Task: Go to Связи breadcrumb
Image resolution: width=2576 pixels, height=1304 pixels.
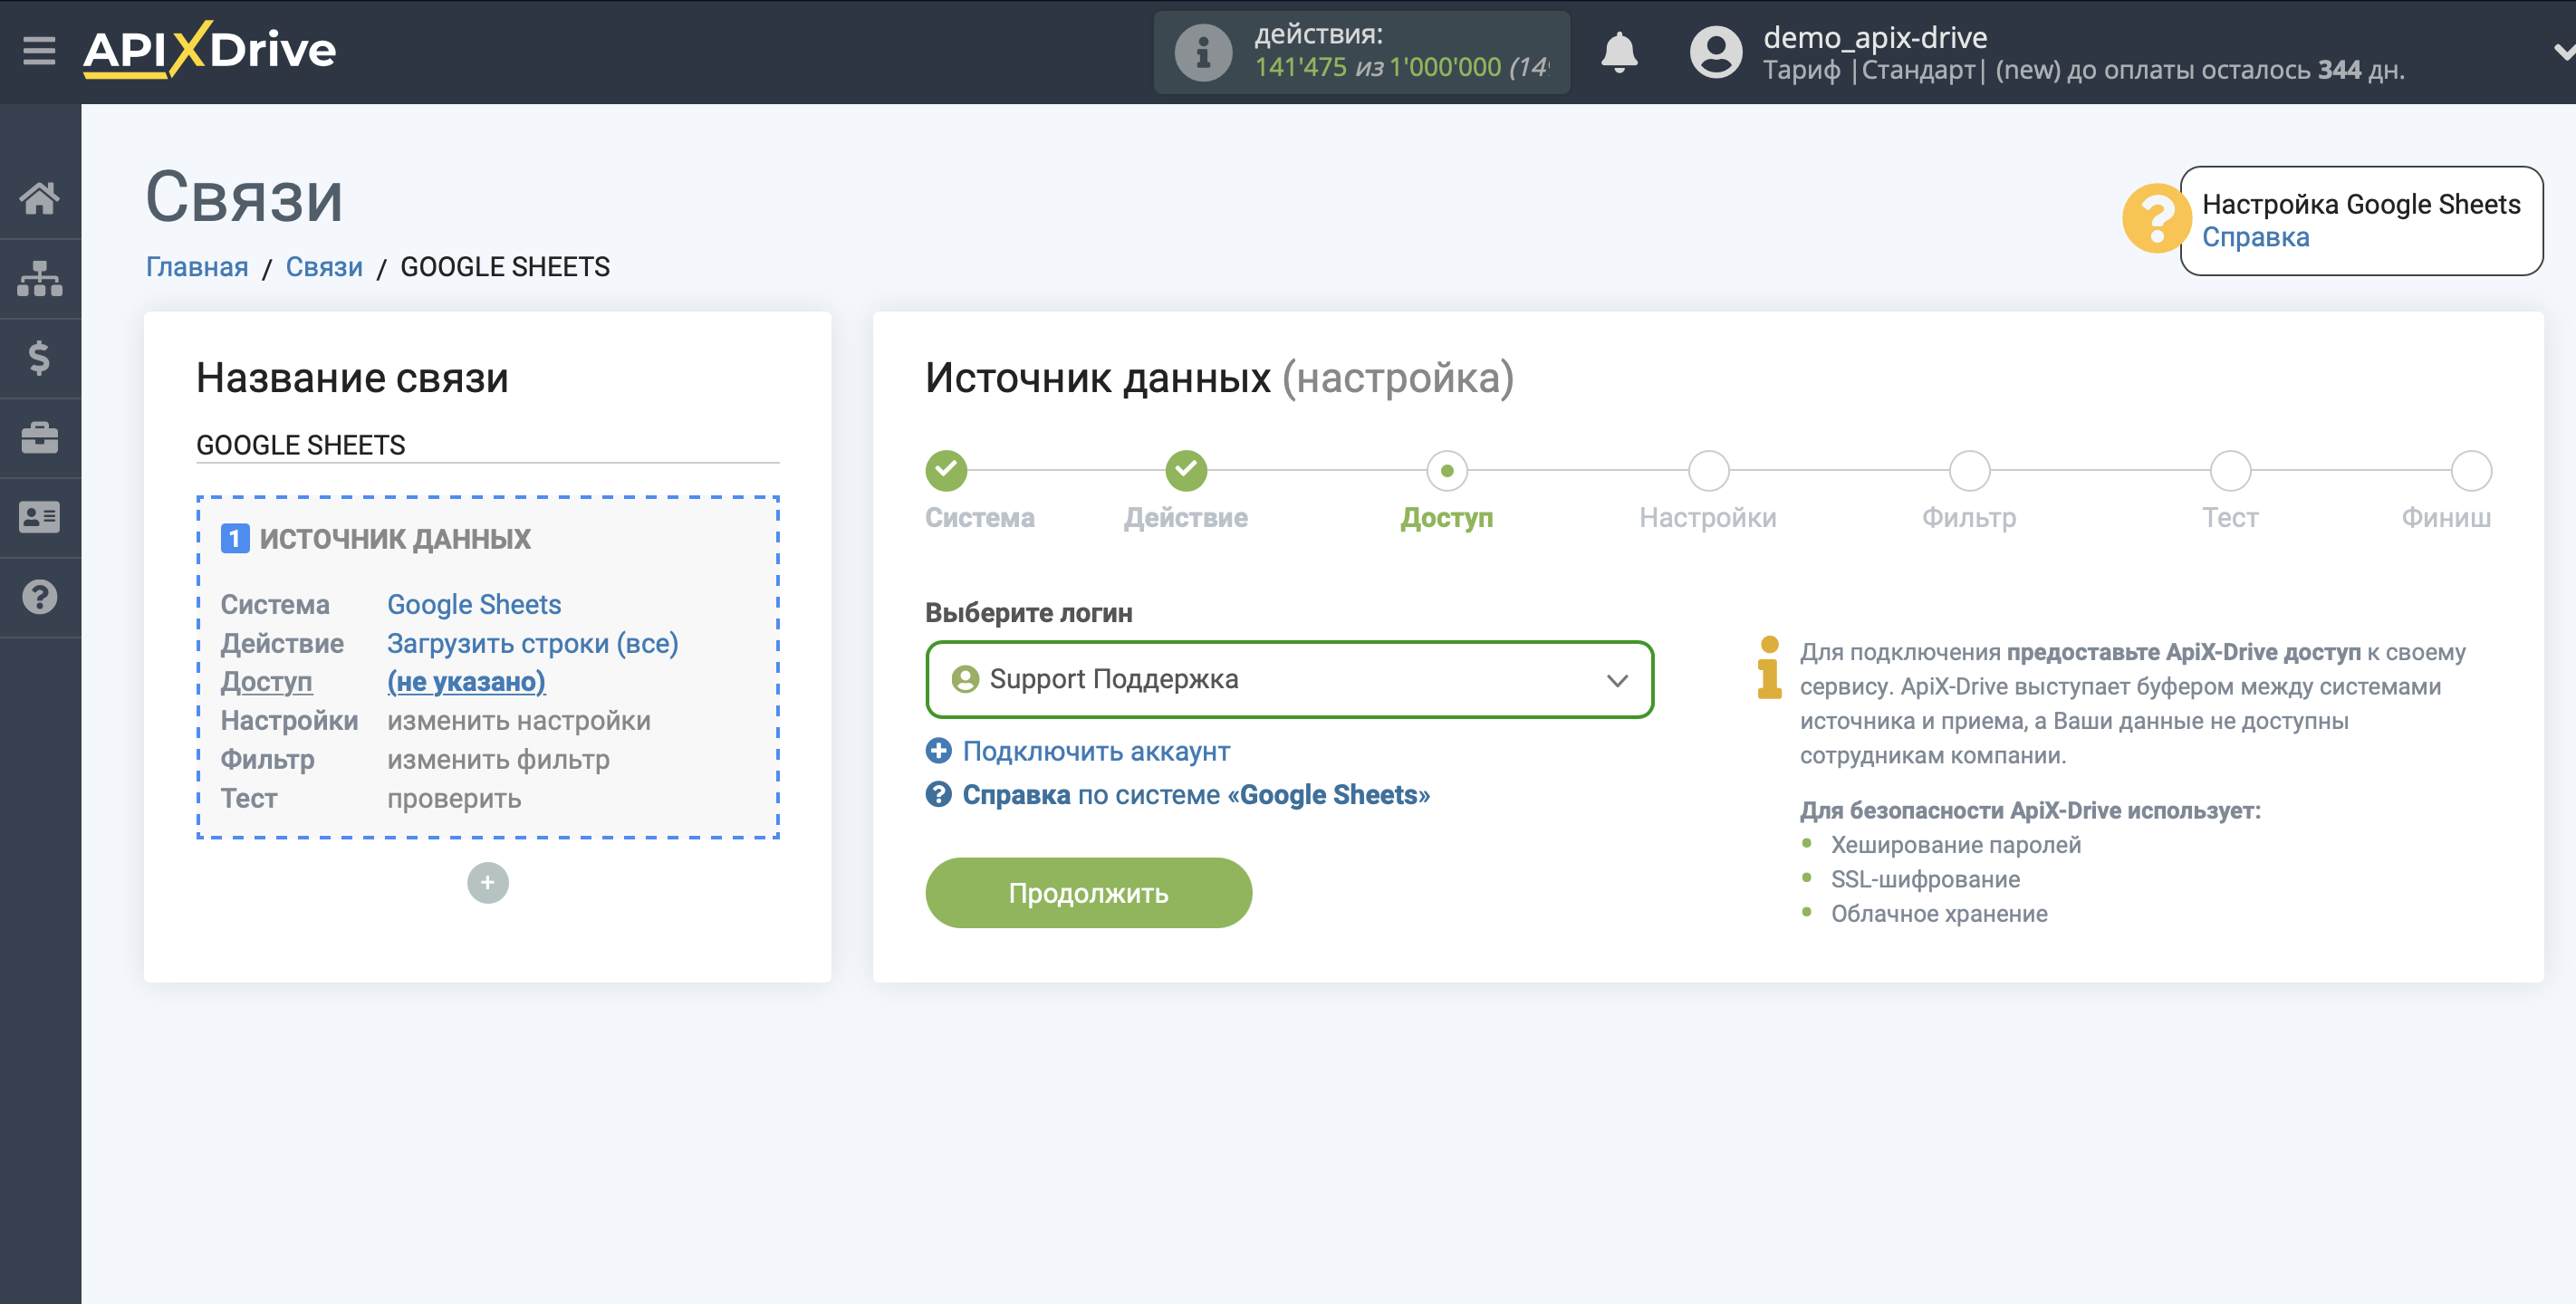Action: 324,267
